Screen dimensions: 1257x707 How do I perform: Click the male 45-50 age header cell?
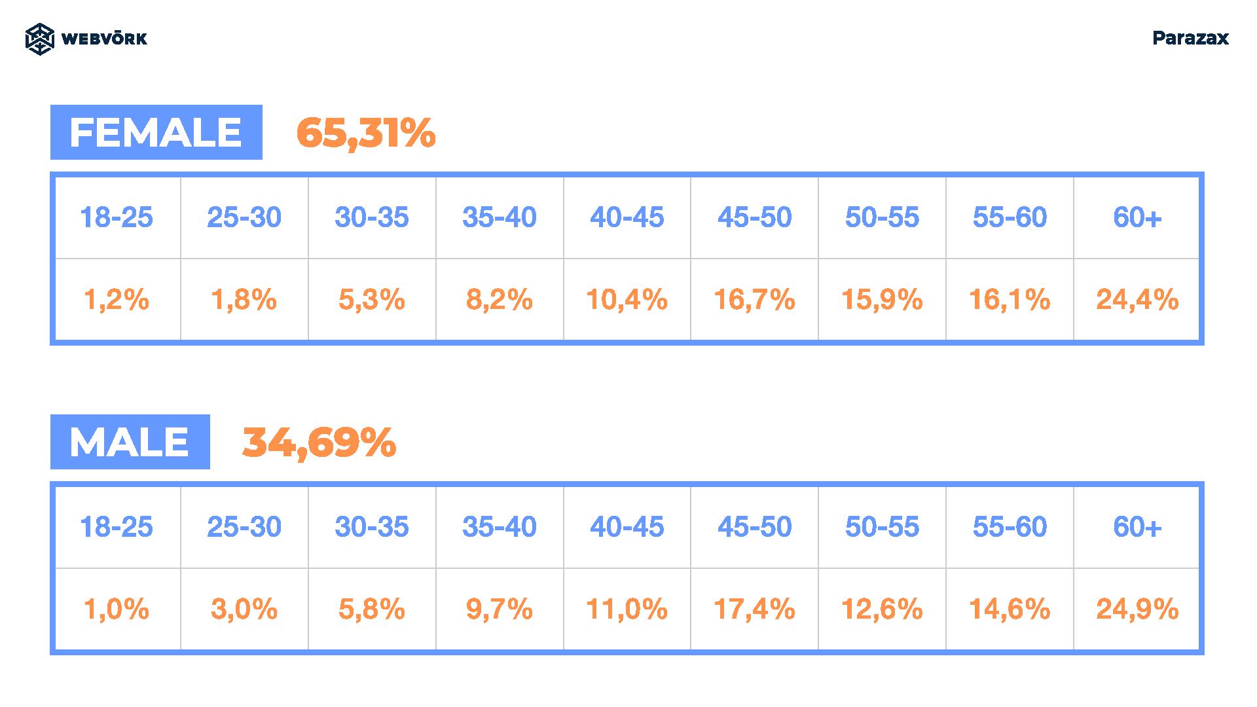click(x=754, y=527)
